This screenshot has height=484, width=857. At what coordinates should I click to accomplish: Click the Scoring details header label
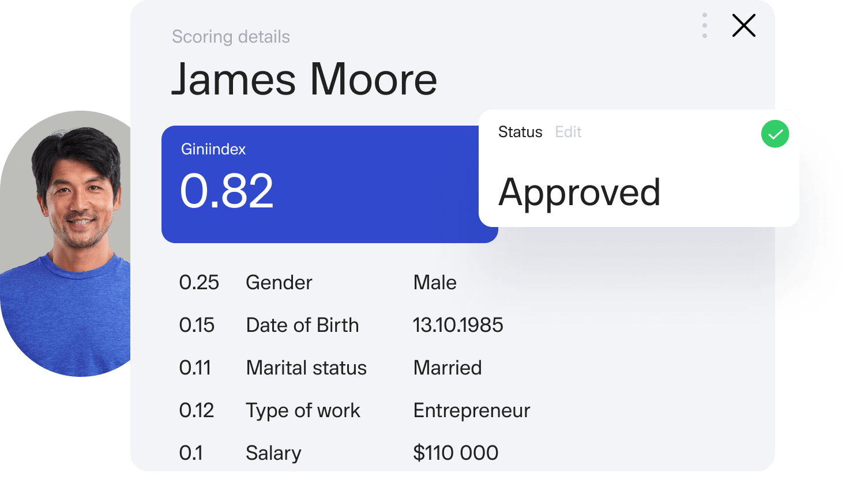pos(231,36)
